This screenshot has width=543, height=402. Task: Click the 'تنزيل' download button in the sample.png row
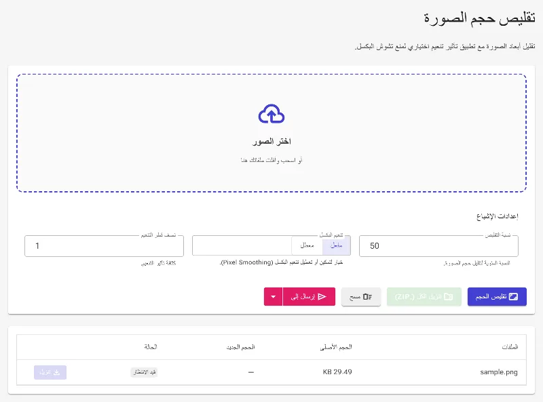[x=50, y=372]
